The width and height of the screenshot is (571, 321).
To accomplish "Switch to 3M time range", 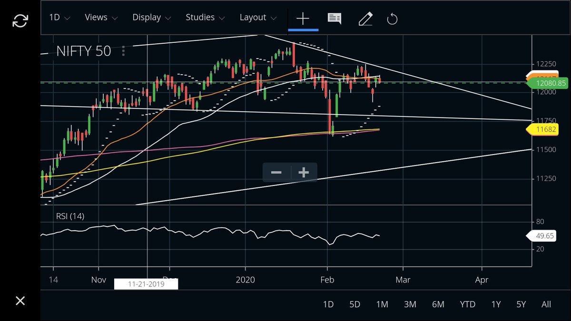I will click(x=410, y=304).
